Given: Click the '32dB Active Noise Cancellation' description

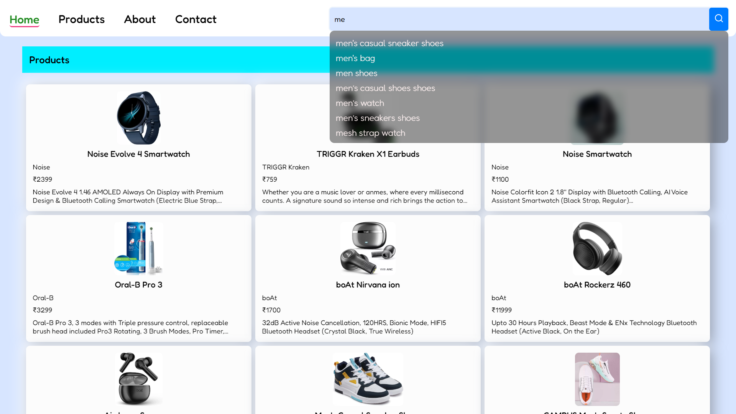Looking at the screenshot, I should click(x=354, y=327).
